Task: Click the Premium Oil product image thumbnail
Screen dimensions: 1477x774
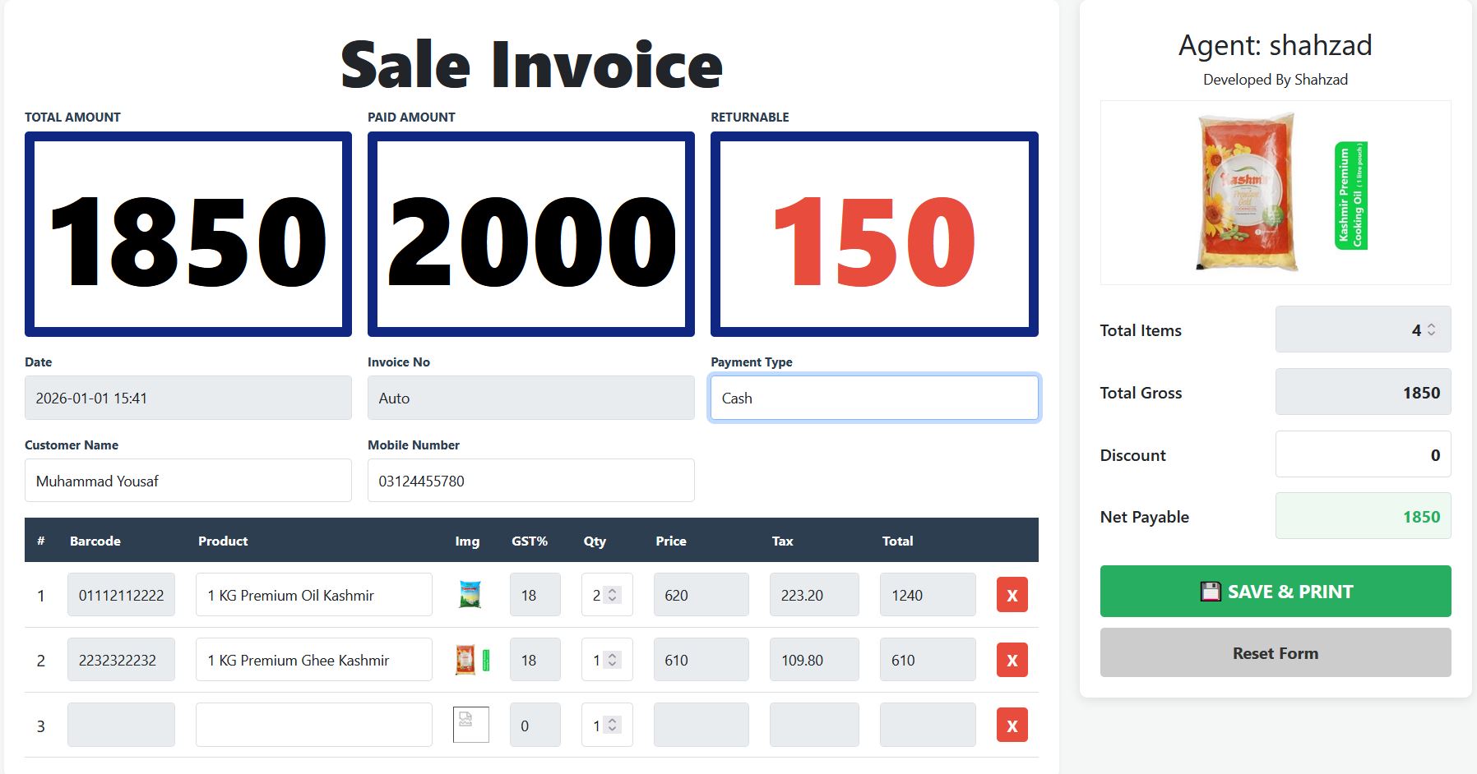Action: [469, 595]
